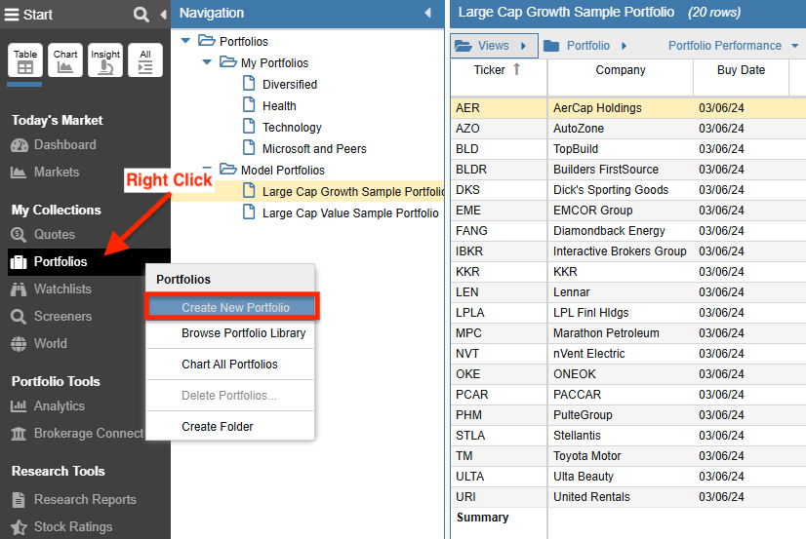The image size is (806, 539).
Task: Collapse the Navigation panel arrow
Action: tap(427, 14)
